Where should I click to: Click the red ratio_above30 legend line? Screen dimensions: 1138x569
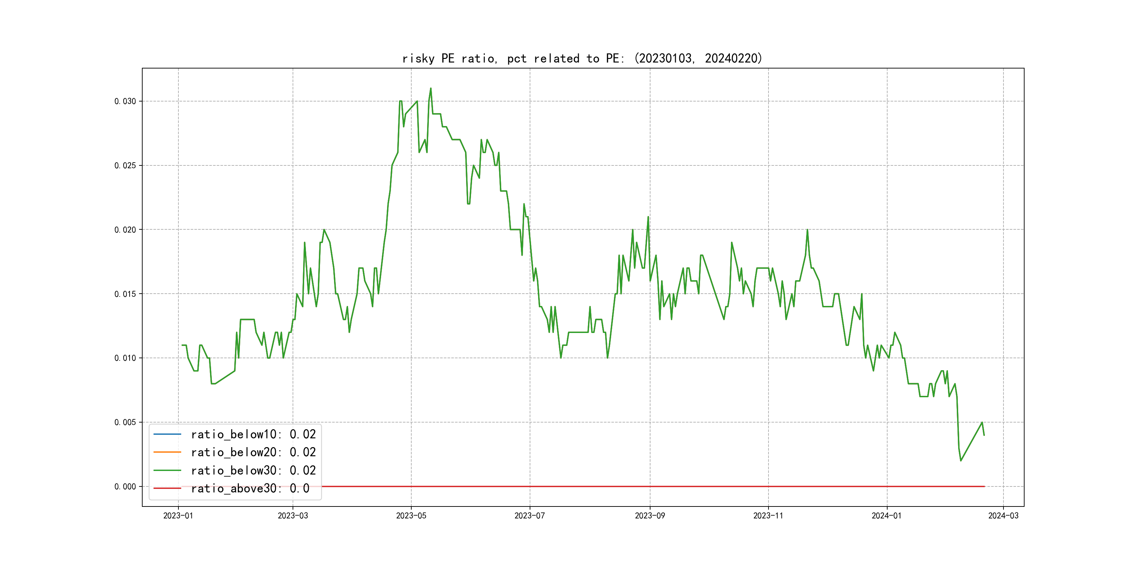(x=167, y=488)
